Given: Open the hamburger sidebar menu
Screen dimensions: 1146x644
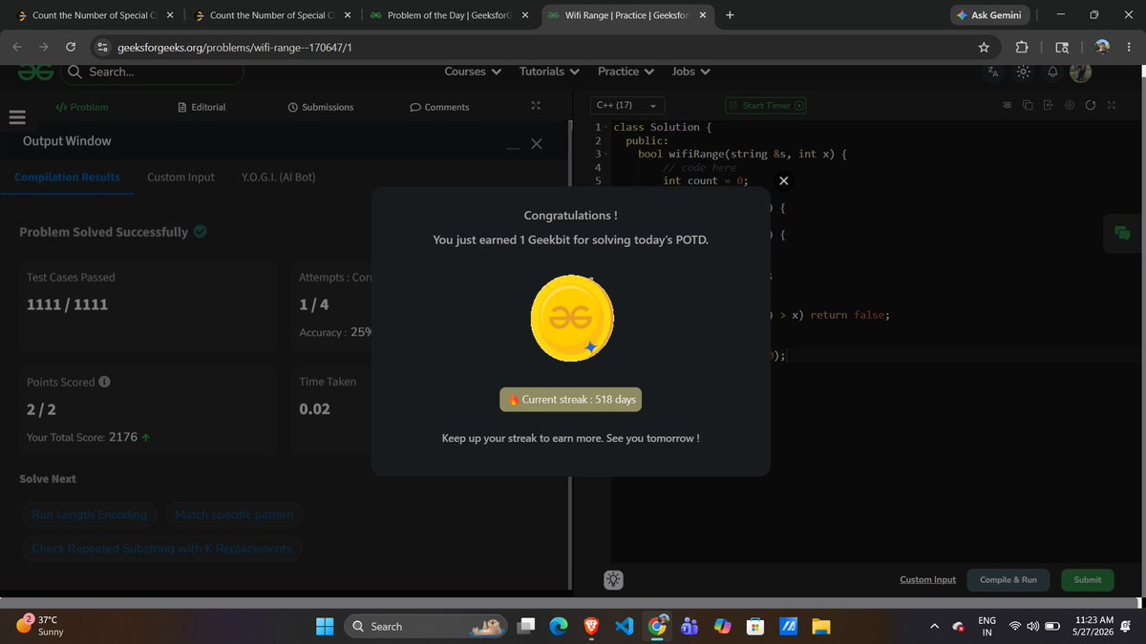Looking at the screenshot, I should click(15, 118).
